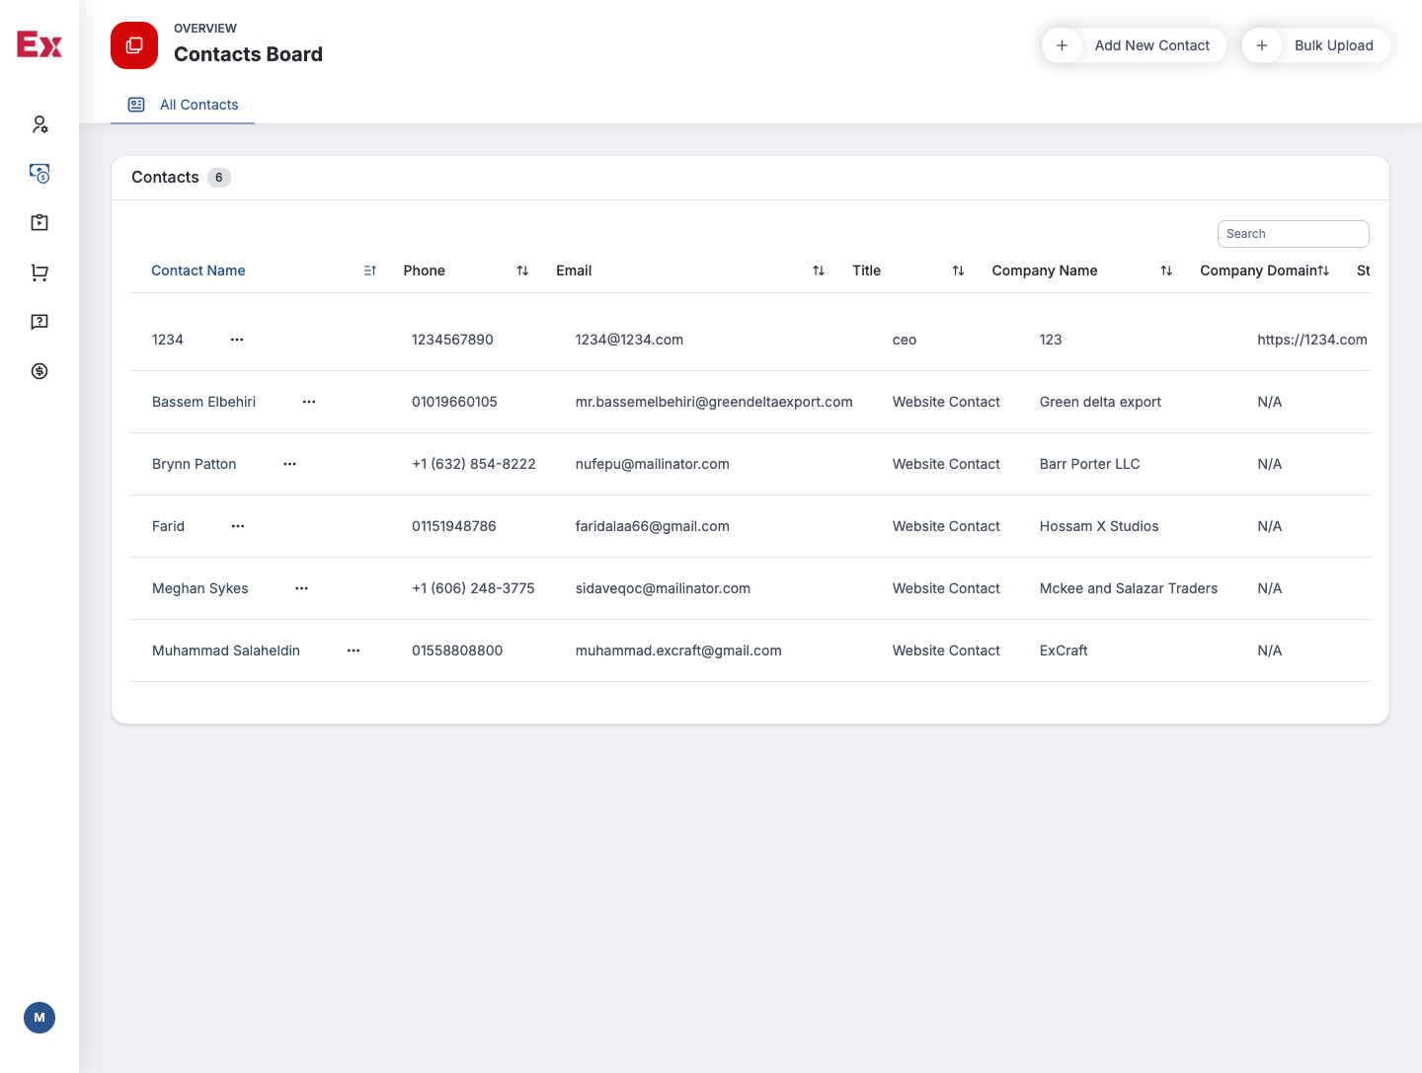This screenshot has height=1073, width=1422.
Task: Sort by Contact Name using sort icon
Action: click(x=370, y=270)
